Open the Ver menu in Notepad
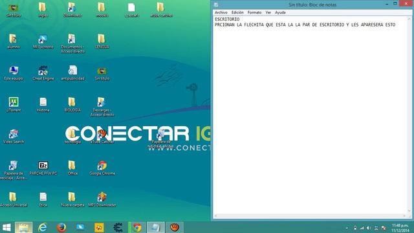 268,12
